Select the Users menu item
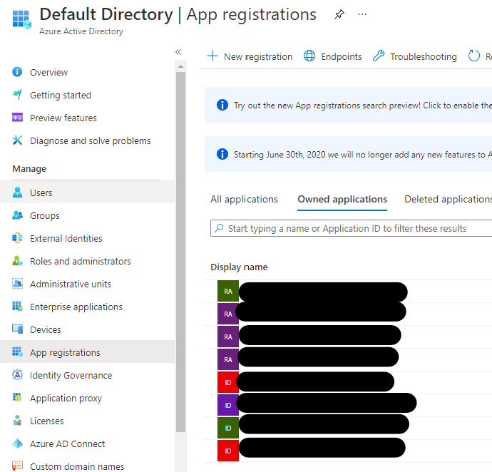The image size is (492, 472). 41,193
